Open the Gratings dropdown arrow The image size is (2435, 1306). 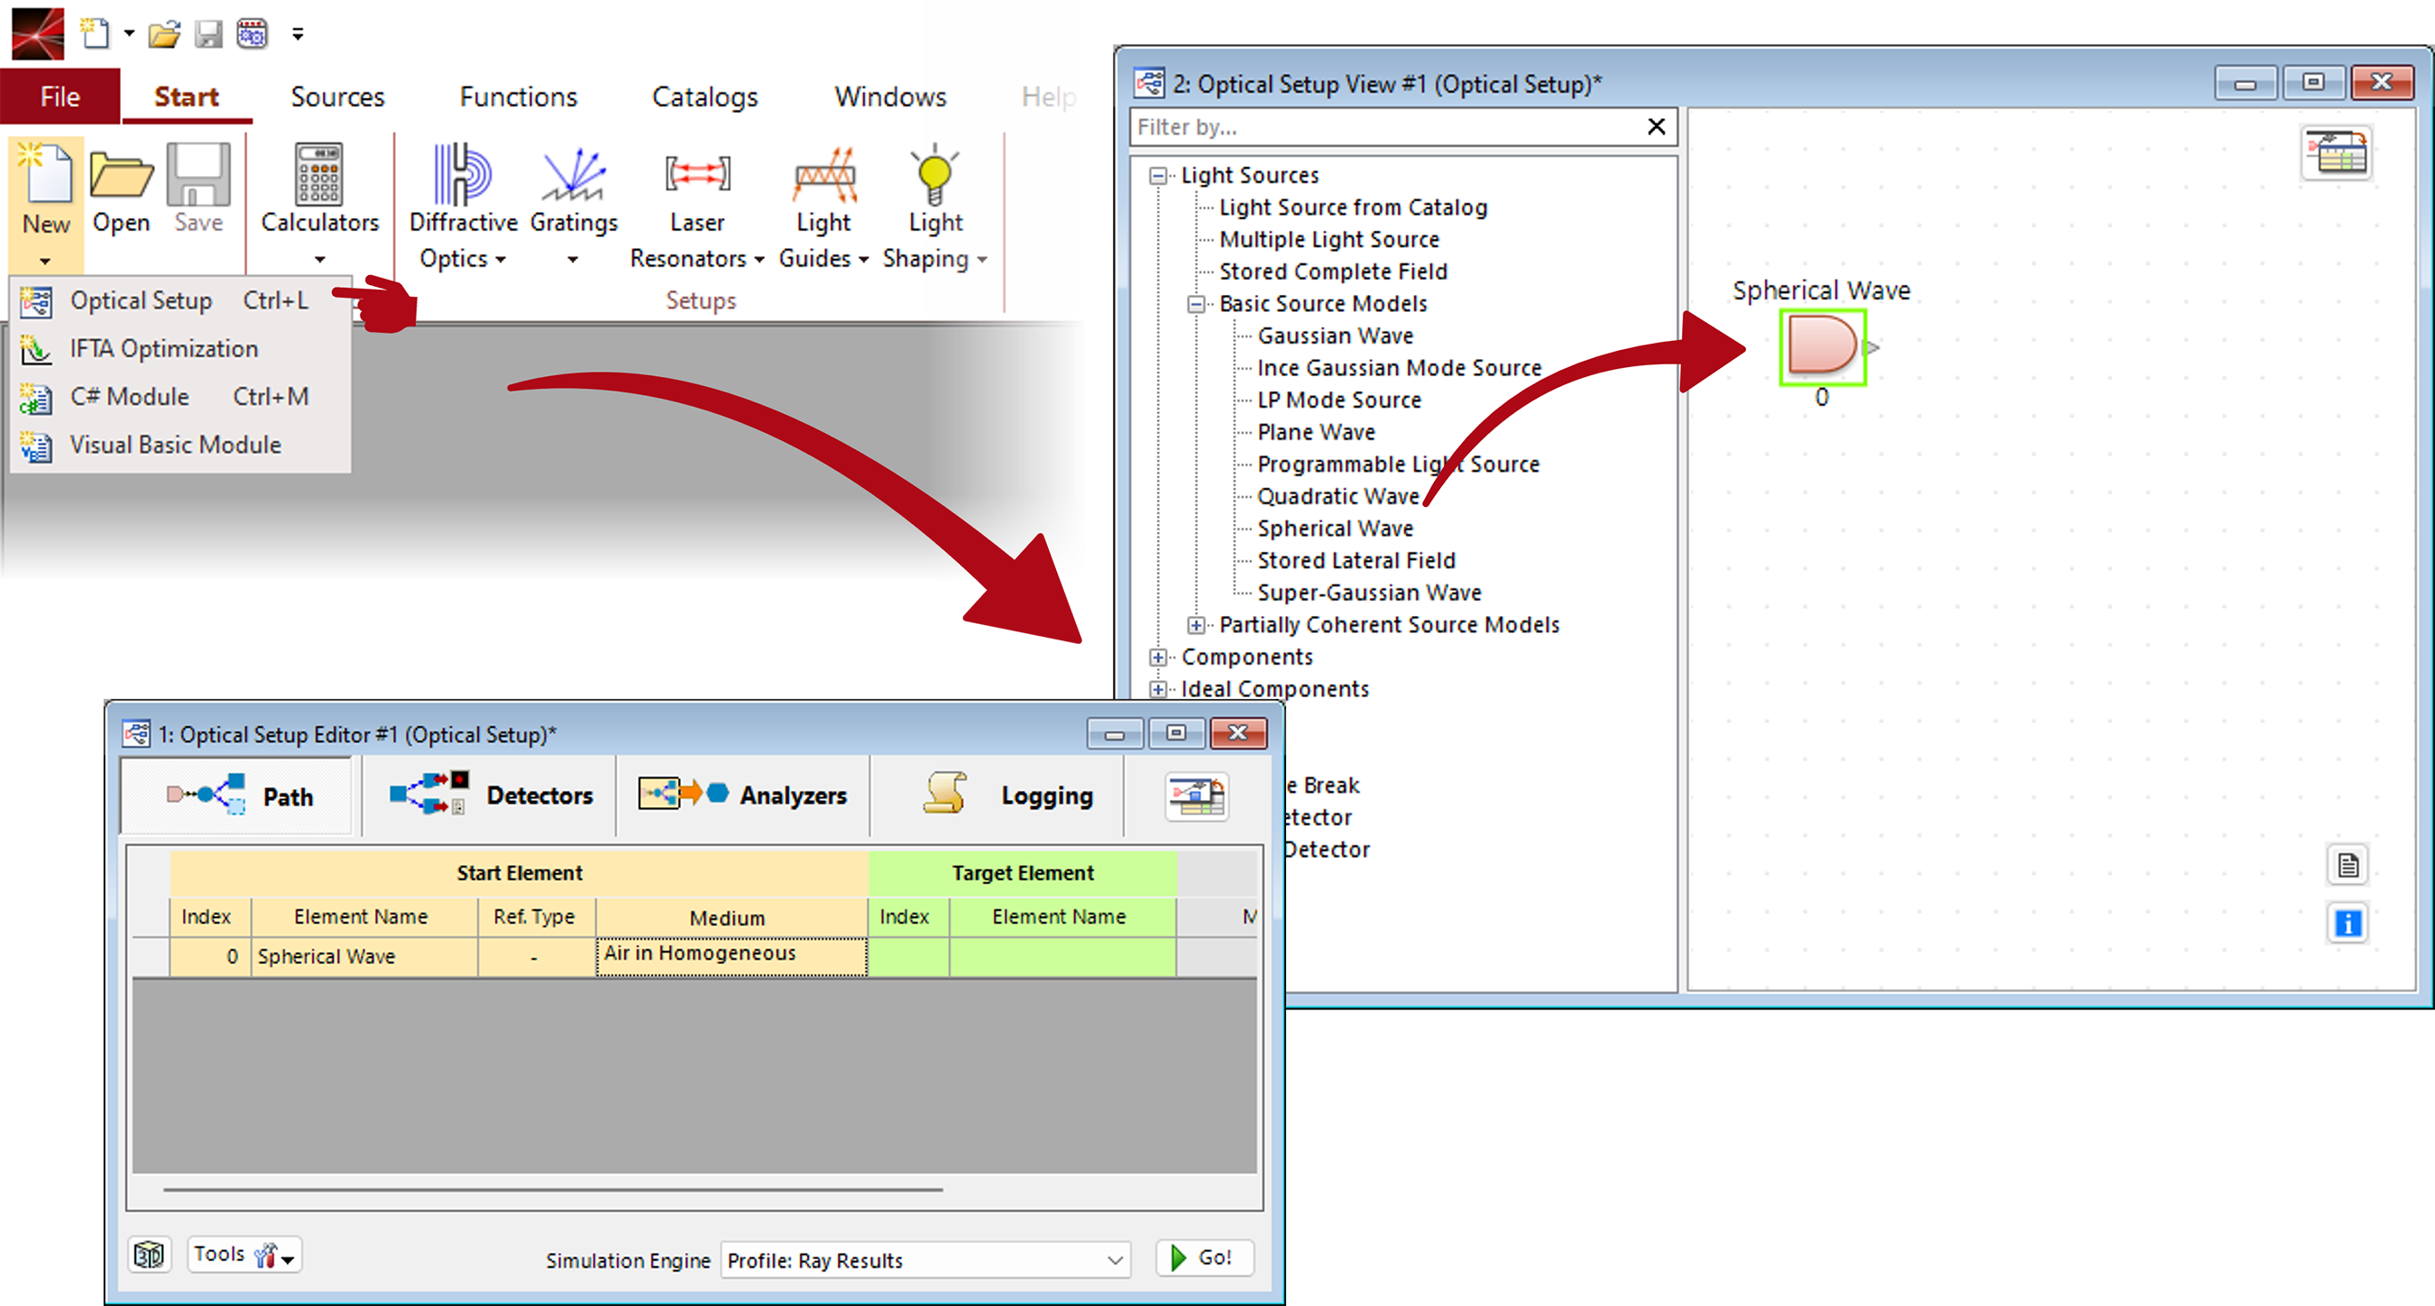[573, 259]
